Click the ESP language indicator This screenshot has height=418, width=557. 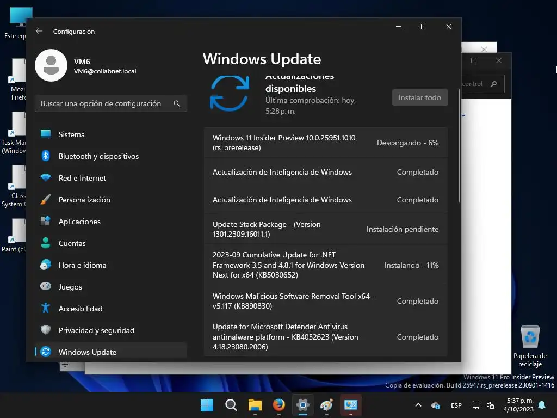[x=456, y=405]
